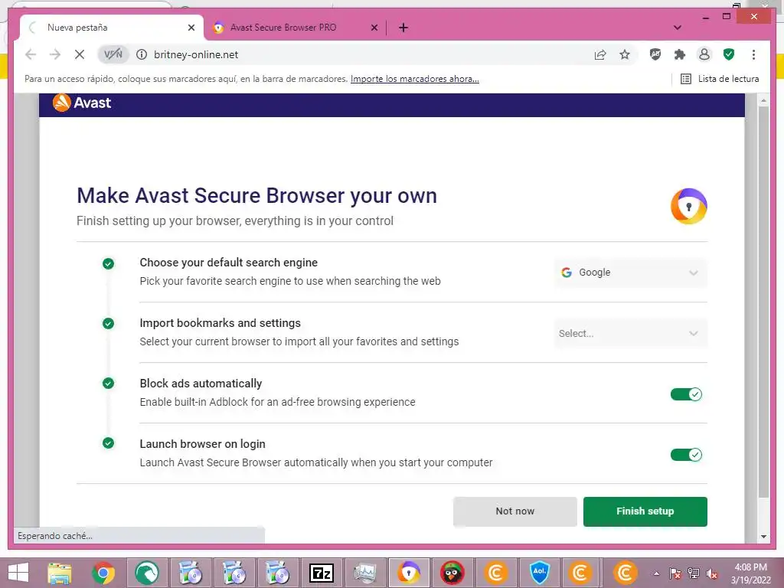Click the green Finish setup button
Viewport: 784px width, 588px height.
click(x=645, y=511)
